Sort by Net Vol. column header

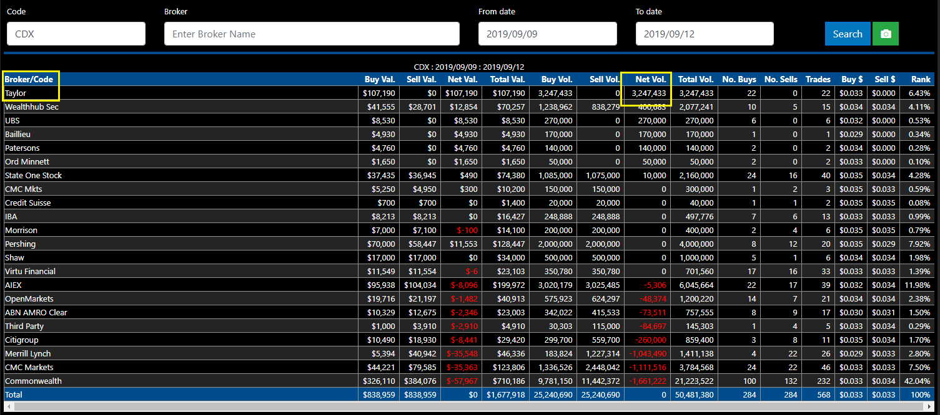tap(651, 79)
